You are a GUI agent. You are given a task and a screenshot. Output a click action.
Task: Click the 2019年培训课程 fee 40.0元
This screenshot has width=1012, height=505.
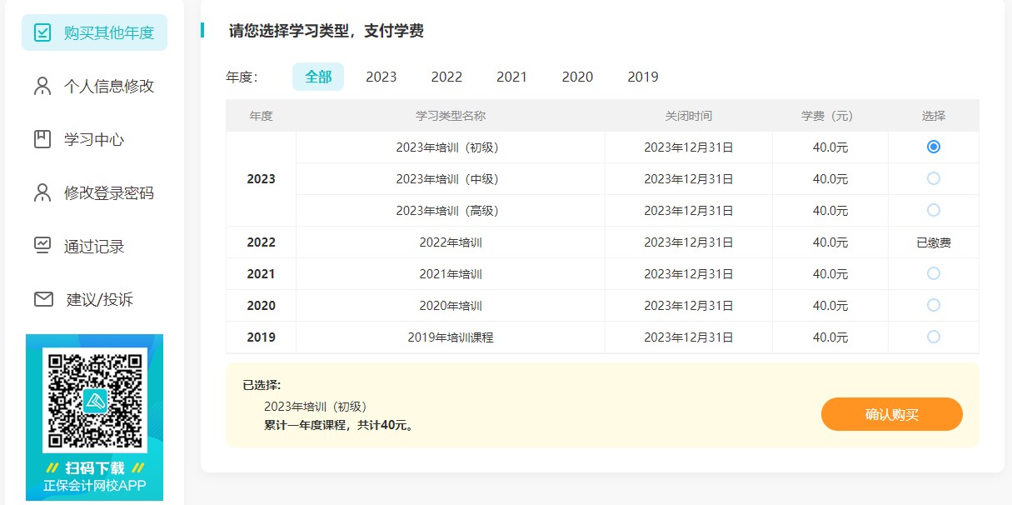click(830, 337)
